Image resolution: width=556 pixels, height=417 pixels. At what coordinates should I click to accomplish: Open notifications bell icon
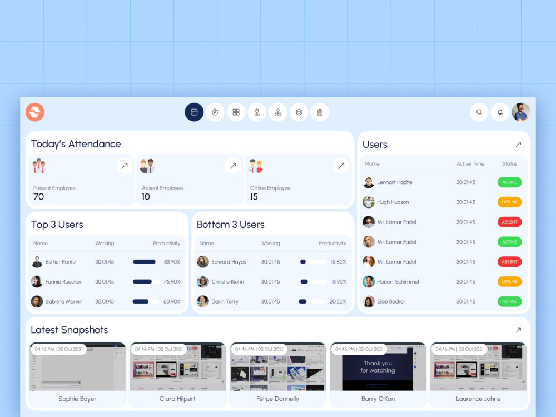(x=500, y=112)
